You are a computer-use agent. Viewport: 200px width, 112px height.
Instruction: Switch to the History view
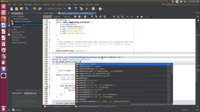(67, 17)
